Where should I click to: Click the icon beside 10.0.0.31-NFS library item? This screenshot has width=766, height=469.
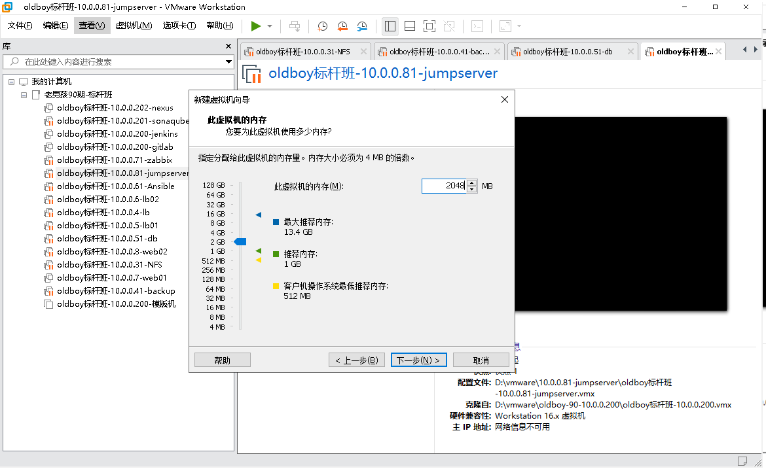48,265
